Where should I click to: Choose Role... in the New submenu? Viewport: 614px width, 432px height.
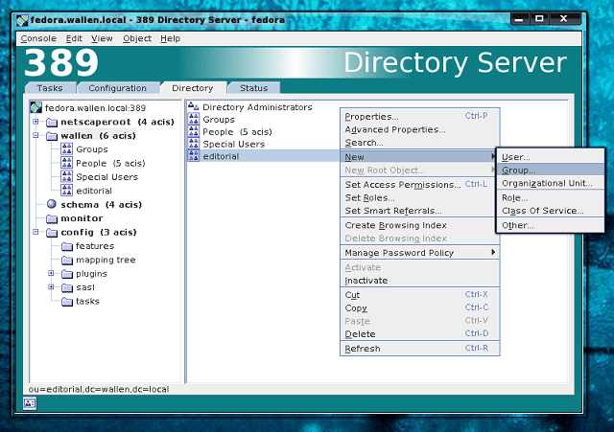[550, 198]
